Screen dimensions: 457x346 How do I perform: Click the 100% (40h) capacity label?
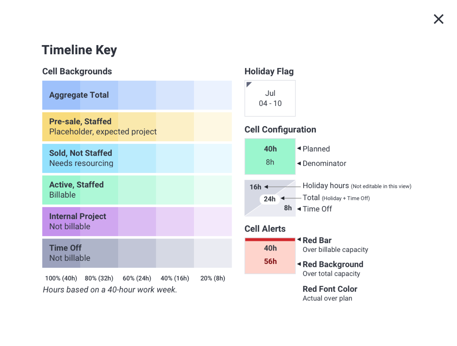click(x=61, y=278)
